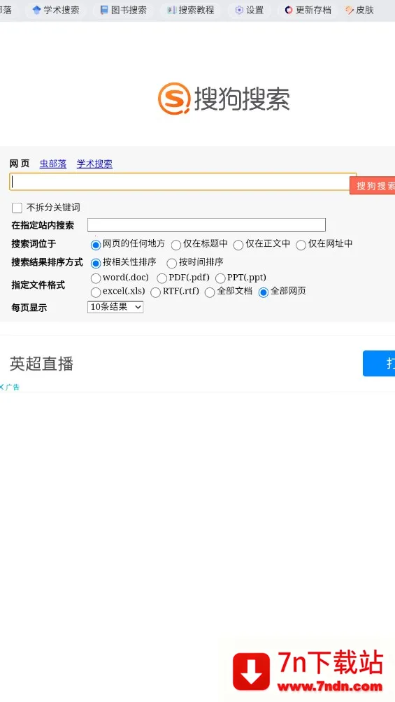Open the 10条结果 per-page dropdown
This screenshot has height=702, width=395.
pyautogui.click(x=115, y=307)
